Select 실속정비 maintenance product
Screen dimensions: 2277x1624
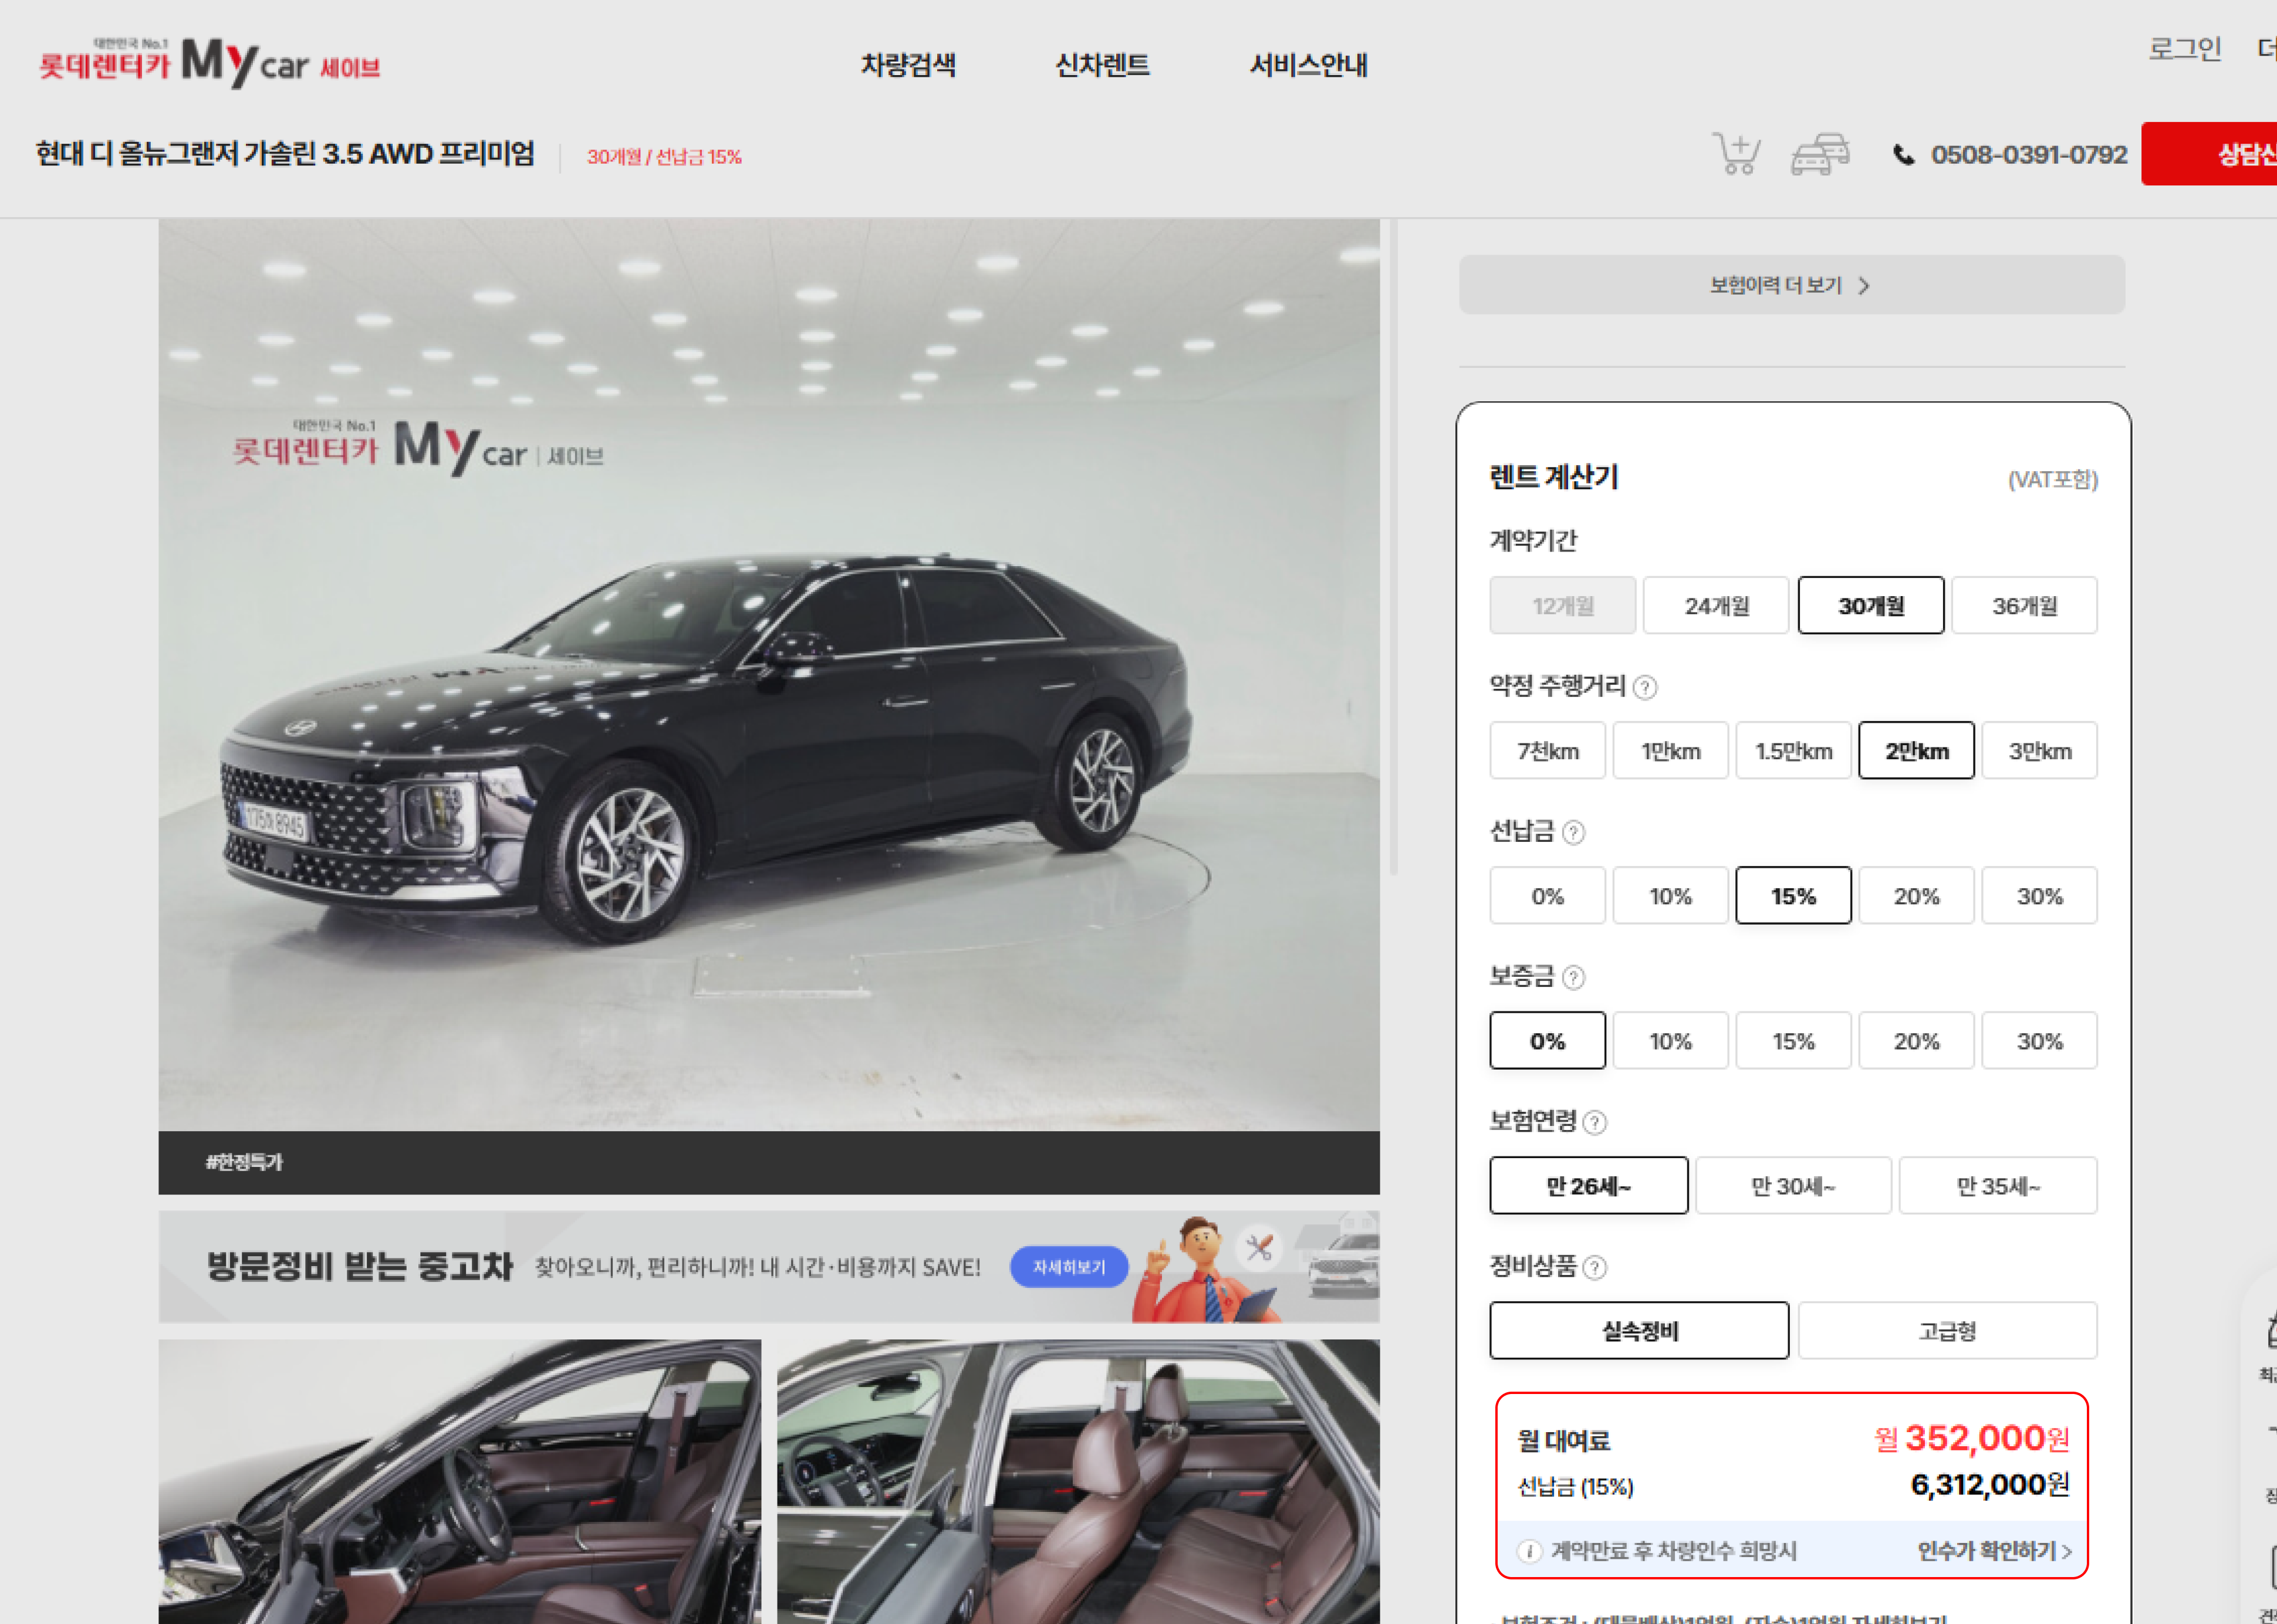tap(1639, 1330)
